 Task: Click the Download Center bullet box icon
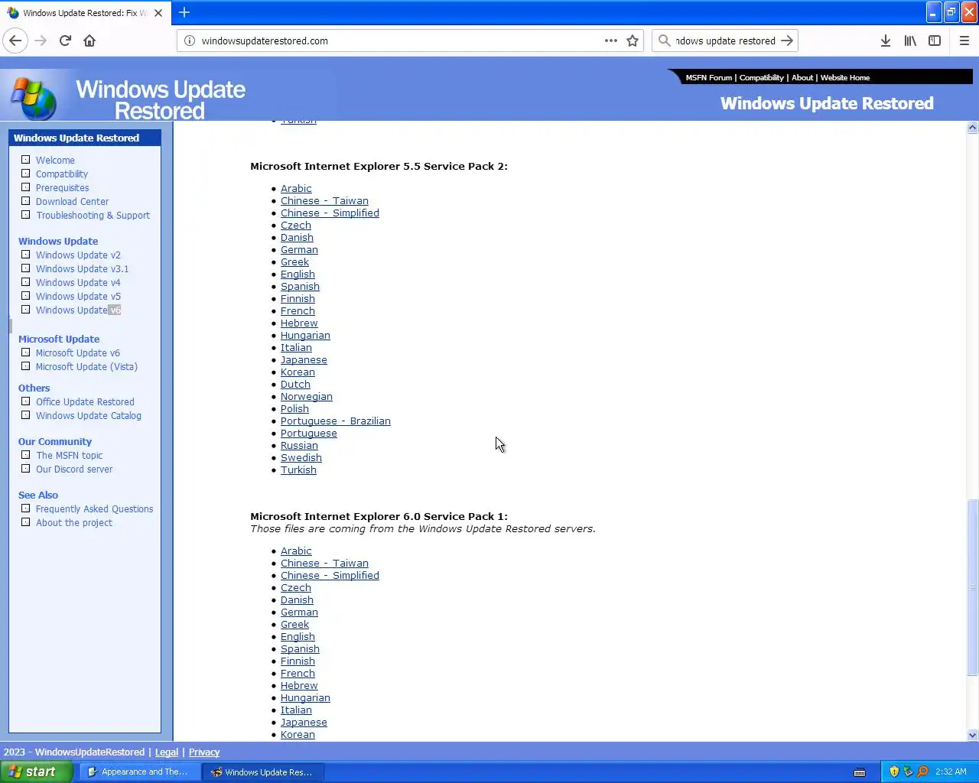(x=25, y=201)
